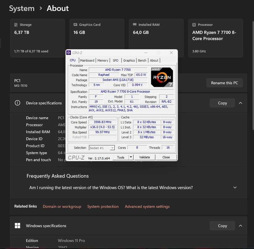Screen dimensions: 254x249
Task: Copy the Device specifications
Action: (x=222, y=103)
